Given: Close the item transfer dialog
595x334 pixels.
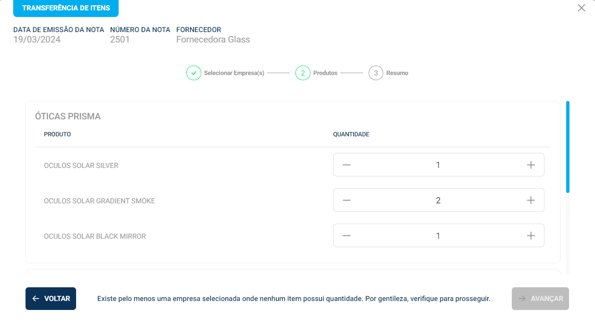Looking at the screenshot, I should tap(581, 8).
